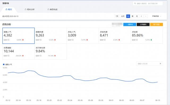Go to previous date with left chevron
The height and width of the screenshot is (105, 170).
tap(141, 16)
